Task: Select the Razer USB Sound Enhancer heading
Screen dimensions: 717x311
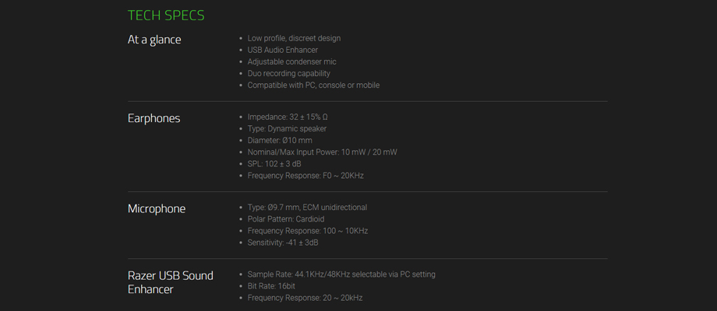Action: coord(170,282)
